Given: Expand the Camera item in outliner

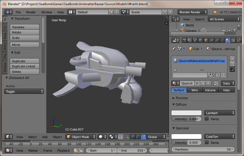Looking at the screenshot, I should pyautogui.click(x=176, y=30).
